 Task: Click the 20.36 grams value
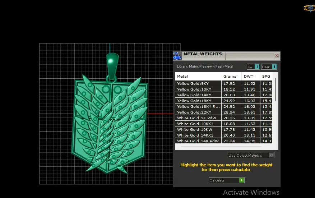click(229, 118)
